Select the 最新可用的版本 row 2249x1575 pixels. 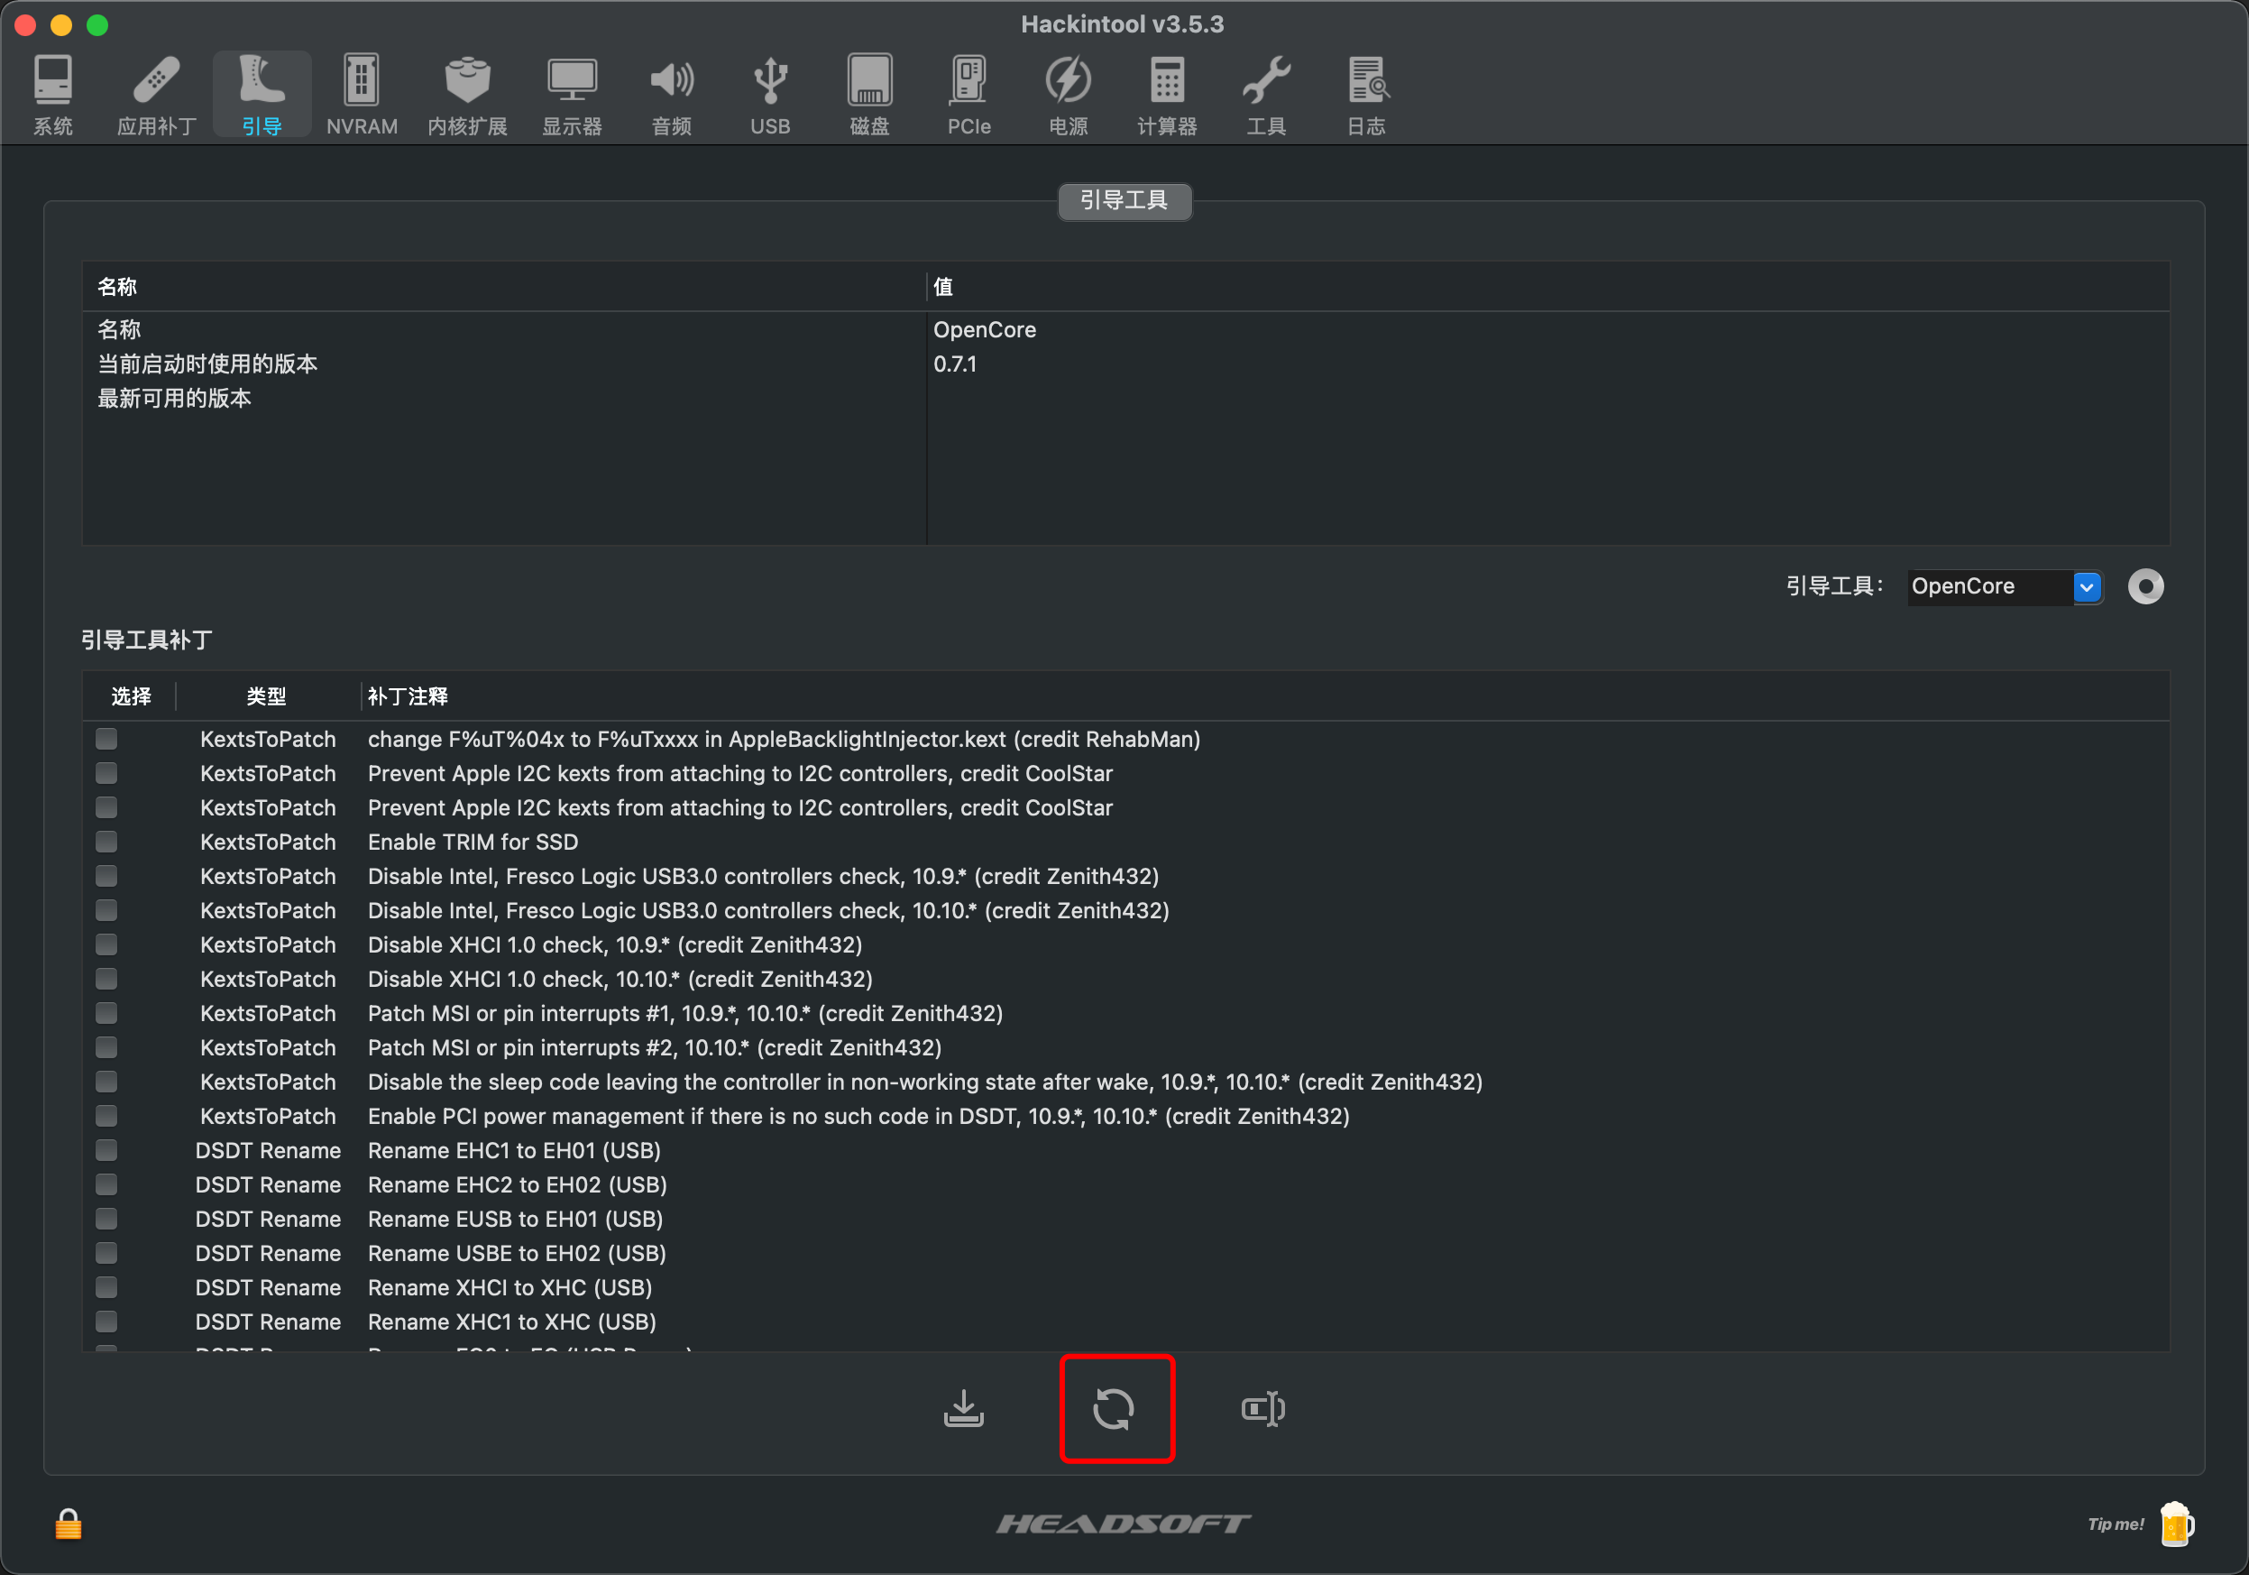(1125, 398)
